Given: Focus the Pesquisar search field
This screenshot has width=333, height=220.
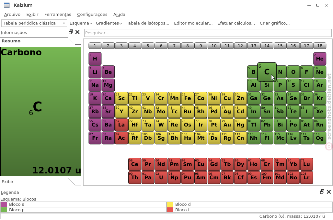Looking at the screenshot, I should tap(208, 33).
